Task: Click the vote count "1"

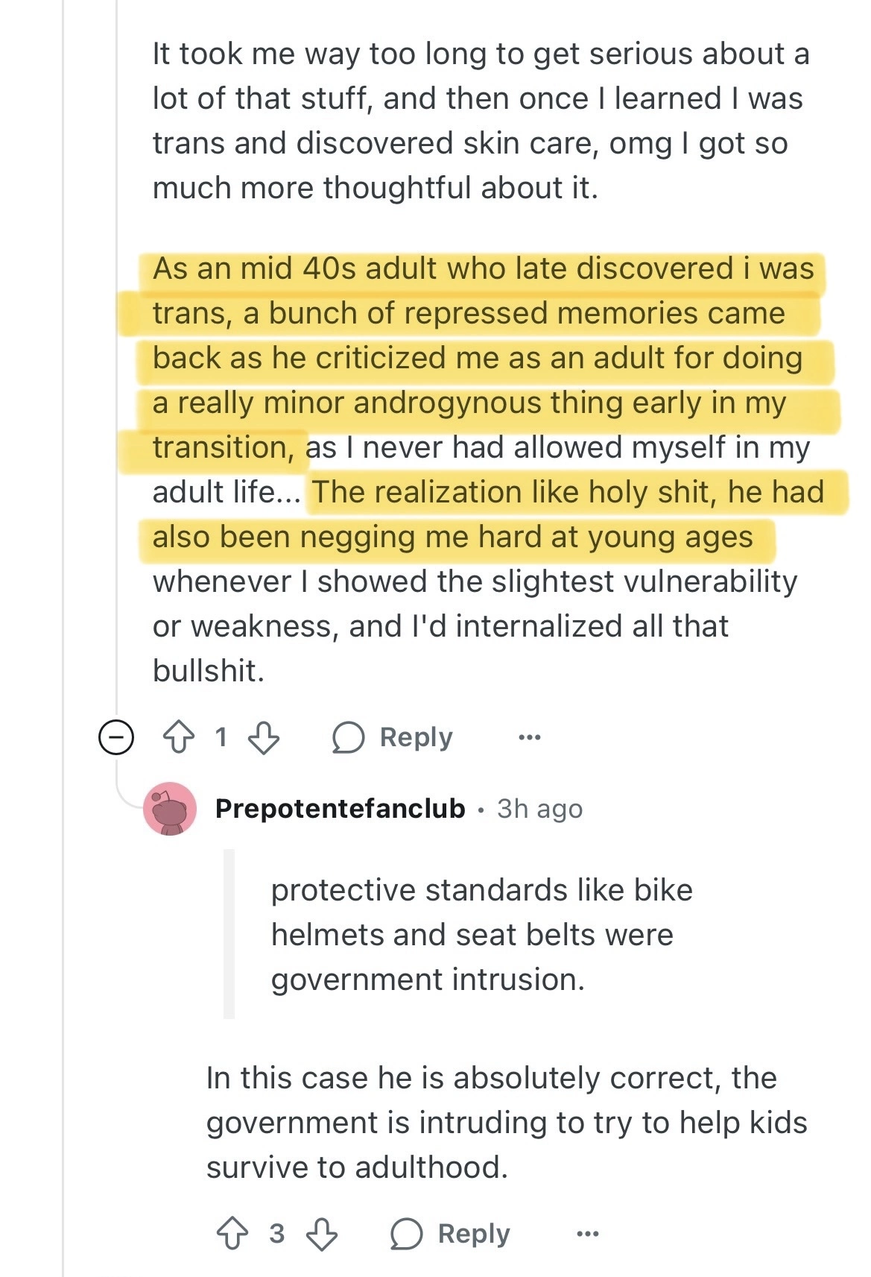Action: (x=221, y=737)
